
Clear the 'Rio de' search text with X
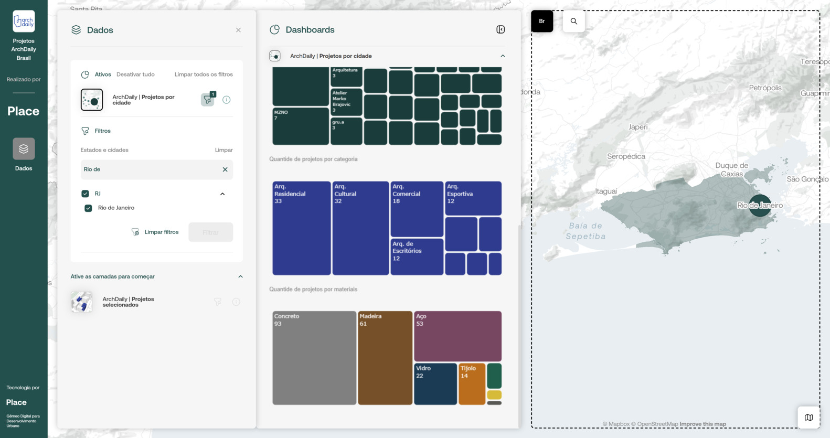coord(225,169)
